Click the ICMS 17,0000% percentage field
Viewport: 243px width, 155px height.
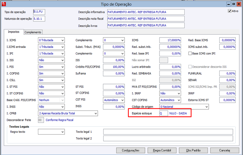pyautogui.click(x=170, y=40)
